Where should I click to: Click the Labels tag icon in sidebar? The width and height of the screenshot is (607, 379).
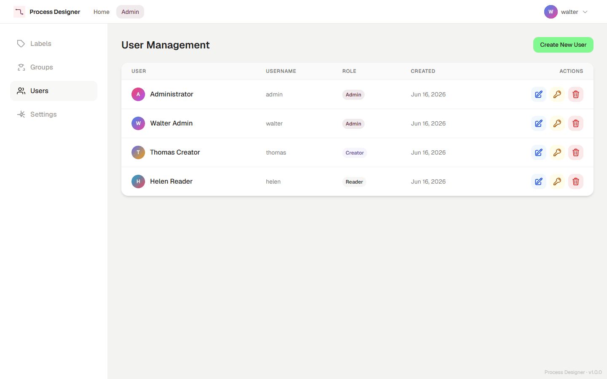click(21, 44)
